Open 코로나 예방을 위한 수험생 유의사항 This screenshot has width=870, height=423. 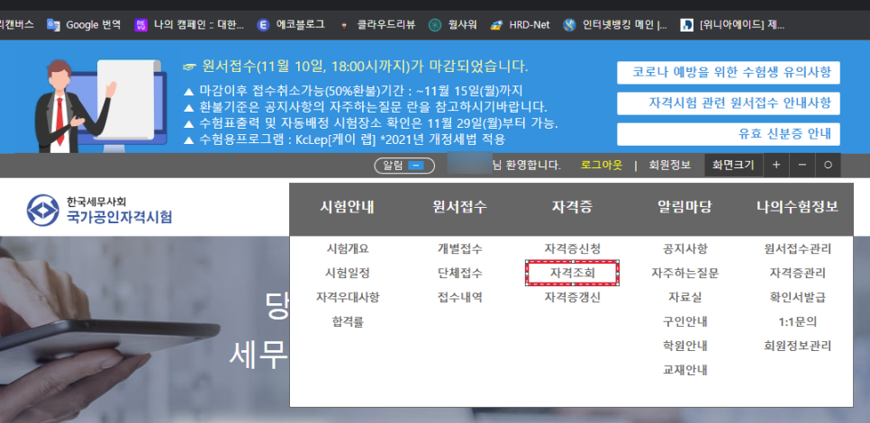tap(728, 73)
